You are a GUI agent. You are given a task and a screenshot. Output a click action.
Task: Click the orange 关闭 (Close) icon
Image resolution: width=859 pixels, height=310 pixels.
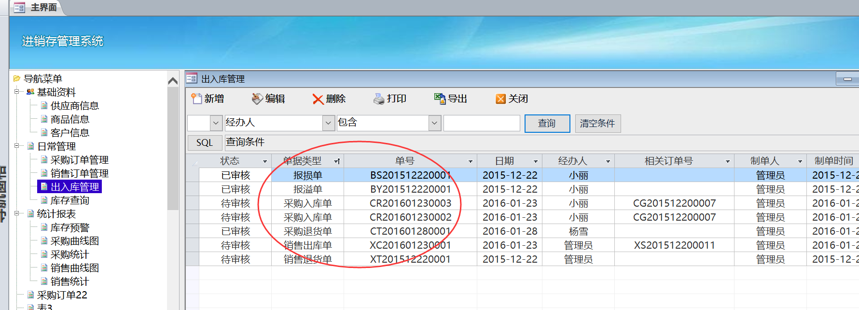[x=500, y=99]
